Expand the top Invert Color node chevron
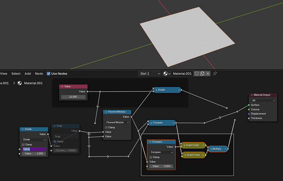 click(184, 145)
